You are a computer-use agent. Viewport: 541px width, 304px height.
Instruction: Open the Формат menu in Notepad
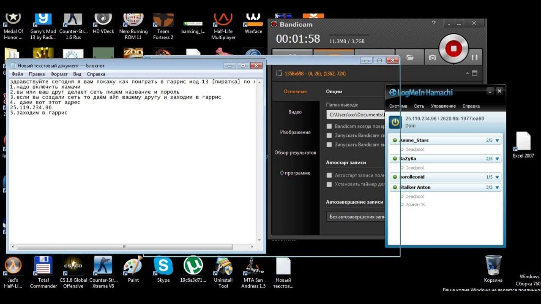tap(59, 74)
